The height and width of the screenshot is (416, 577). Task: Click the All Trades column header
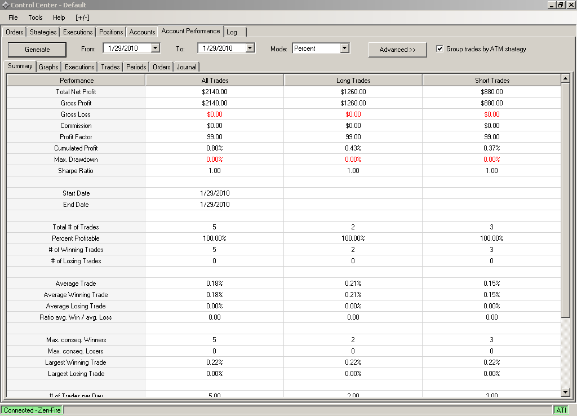pyautogui.click(x=215, y=80)
